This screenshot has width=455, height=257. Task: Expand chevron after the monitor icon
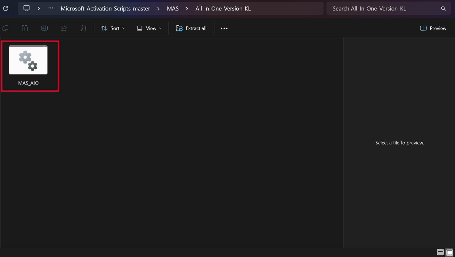(x=39, y=8)
